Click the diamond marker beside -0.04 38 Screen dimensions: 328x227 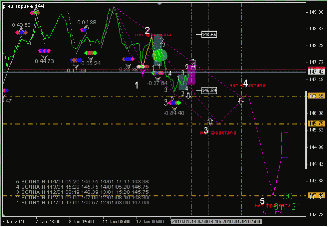[x=83, y=30]
